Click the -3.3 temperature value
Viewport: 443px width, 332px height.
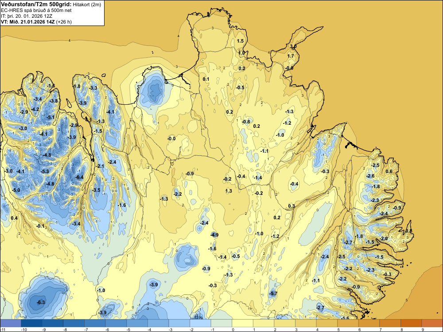pos(93,88)
